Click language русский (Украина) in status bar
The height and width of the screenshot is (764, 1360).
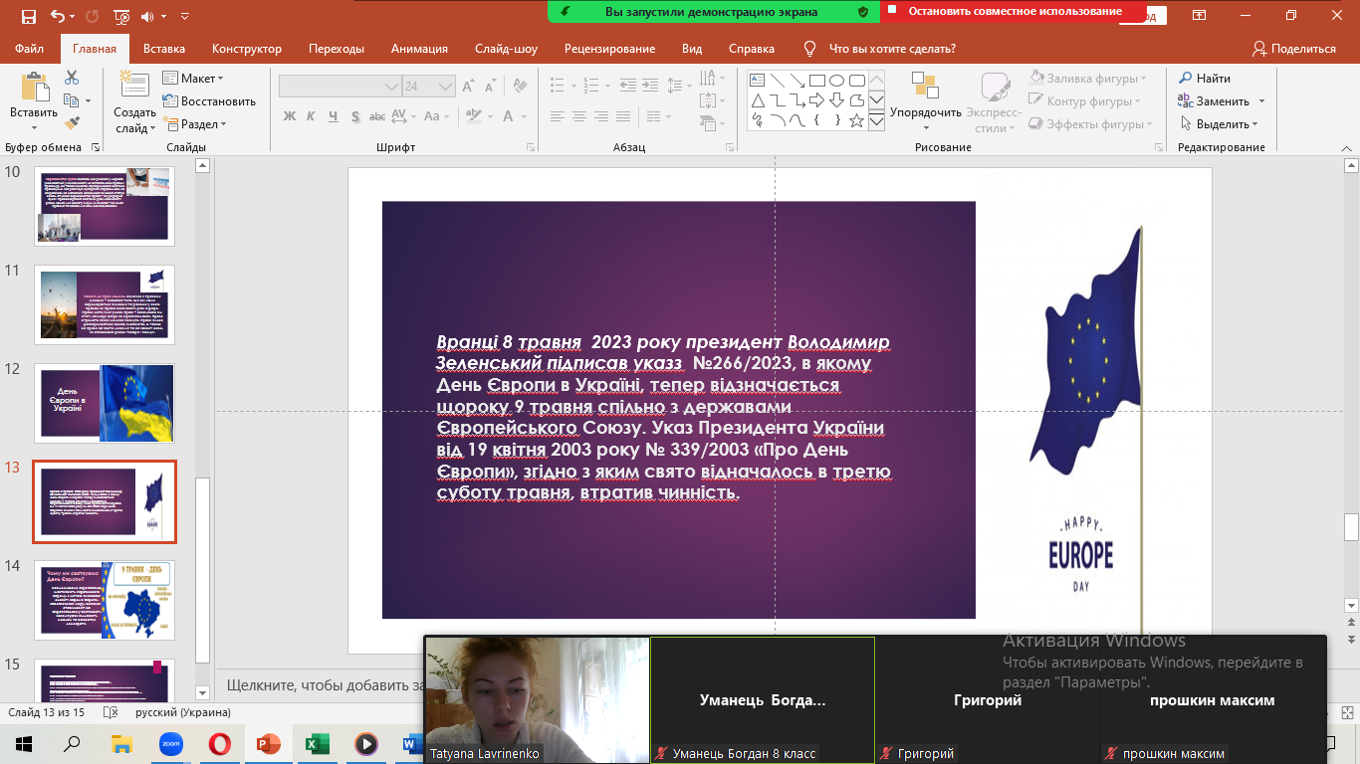click(183, 712)
